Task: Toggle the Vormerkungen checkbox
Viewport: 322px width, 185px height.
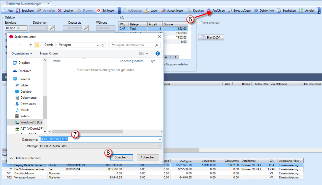Action: pyautogui.click(x=200, y=22)
